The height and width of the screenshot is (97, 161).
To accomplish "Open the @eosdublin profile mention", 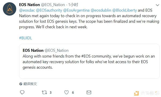I will (101, 10).
